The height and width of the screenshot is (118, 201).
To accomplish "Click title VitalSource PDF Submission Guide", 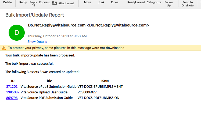I will 47,98.
